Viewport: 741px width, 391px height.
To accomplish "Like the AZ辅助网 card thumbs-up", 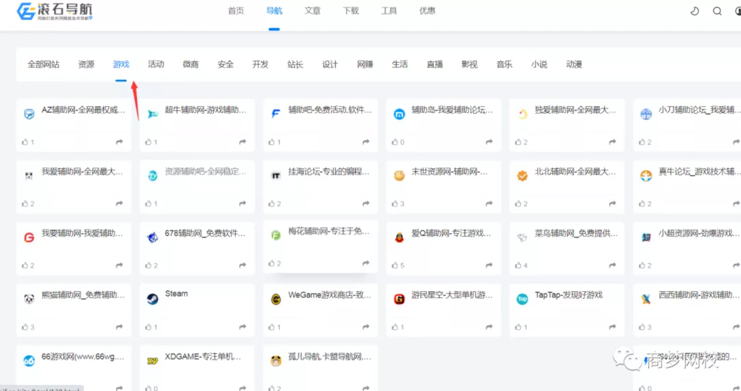I will 25,142.
